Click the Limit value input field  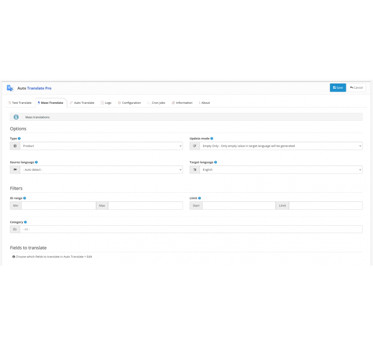point(326,205)
